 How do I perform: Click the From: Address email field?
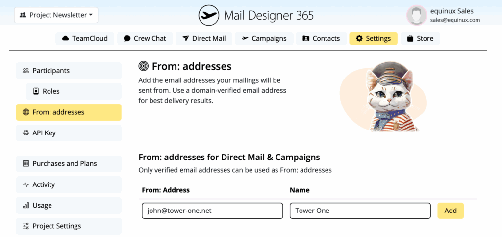(212, 211)
